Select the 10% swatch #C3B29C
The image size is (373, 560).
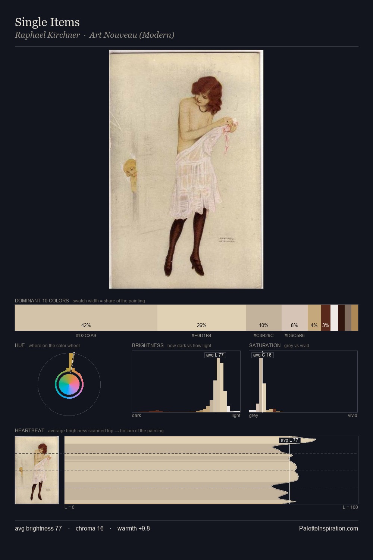pyautogui.click(x=264, y=318)
